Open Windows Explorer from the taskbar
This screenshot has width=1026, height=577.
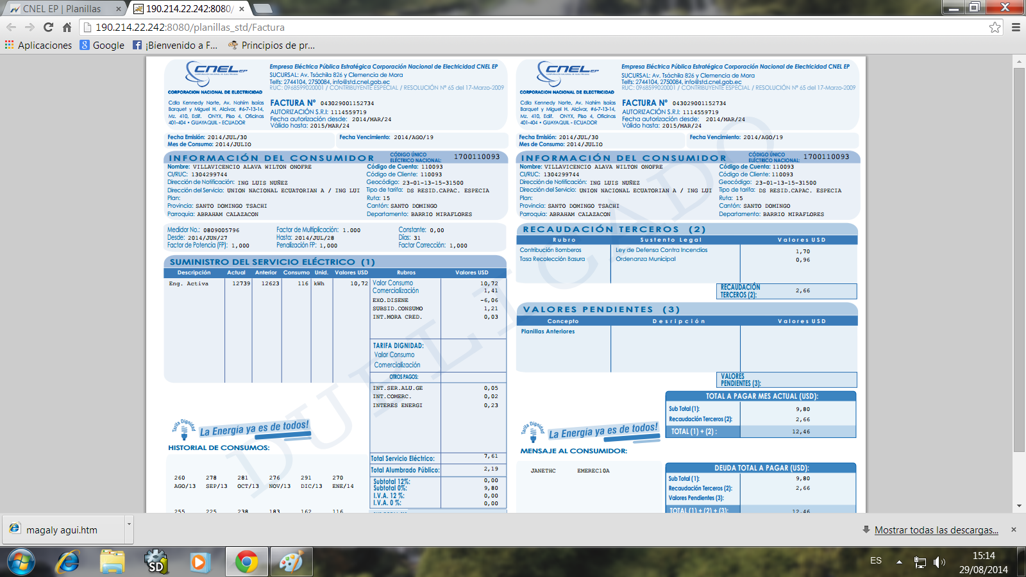[112, 562]
